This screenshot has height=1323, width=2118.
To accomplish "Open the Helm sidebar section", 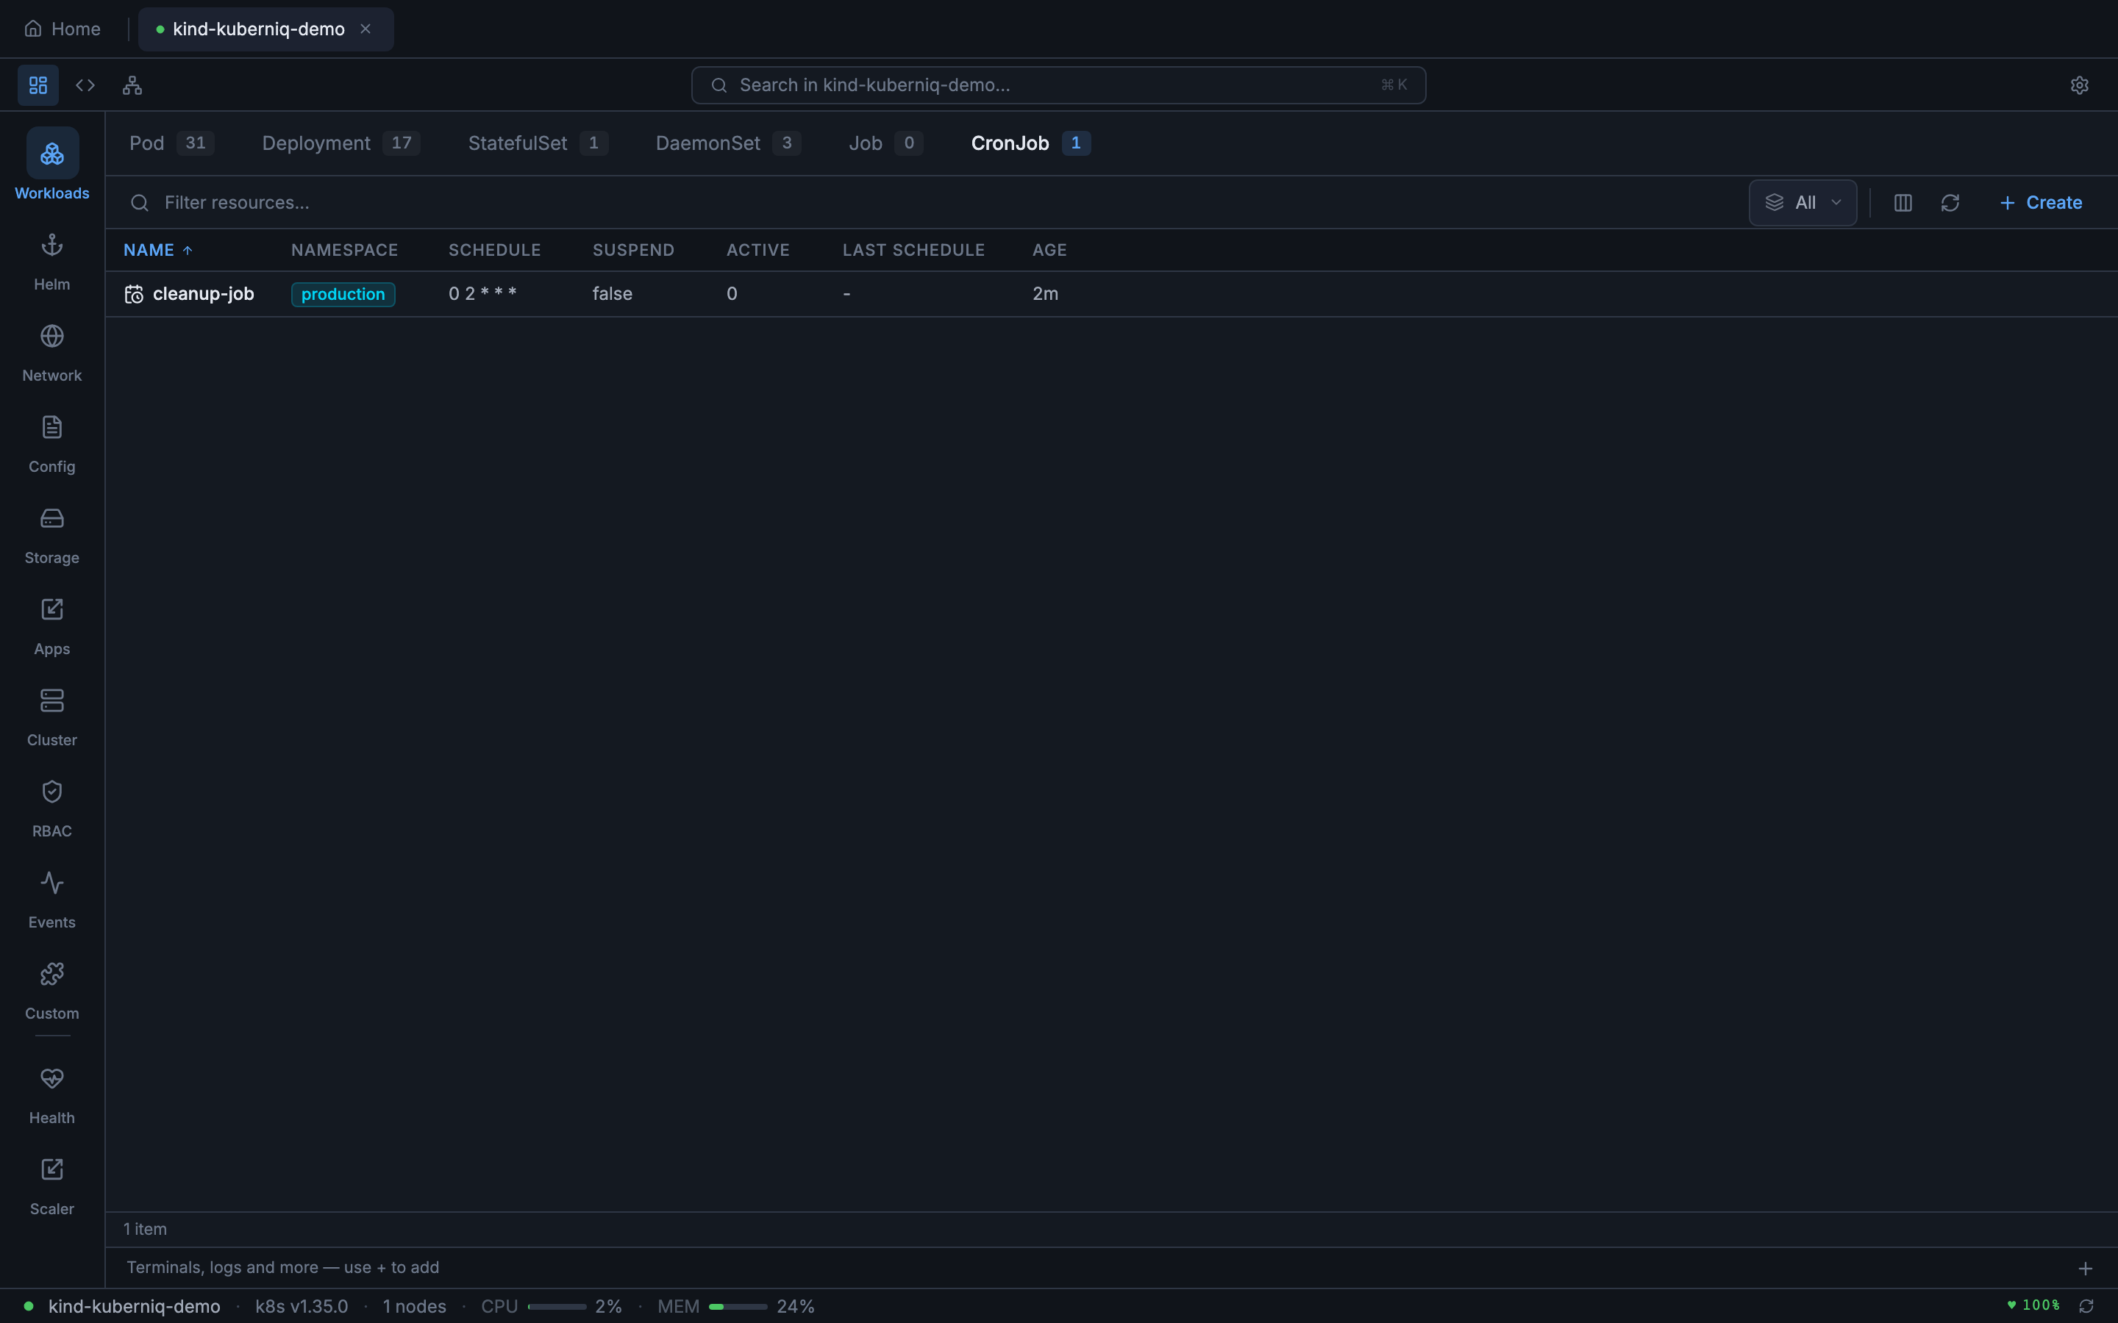I will (51, 261).
